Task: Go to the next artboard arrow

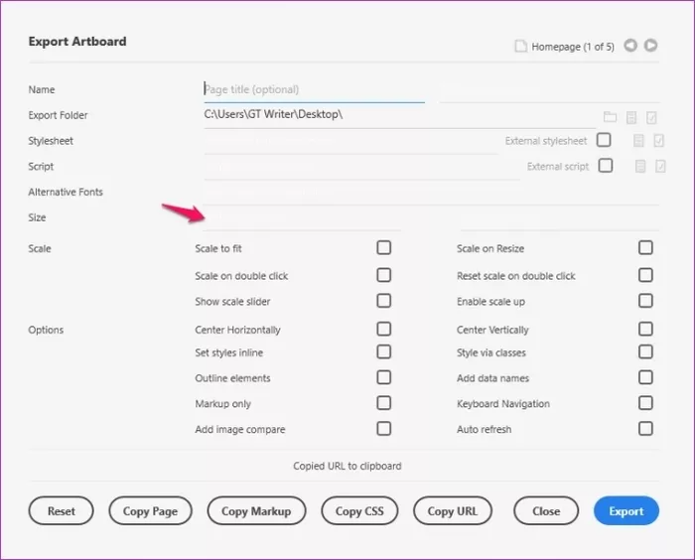Action: [x=650, y=46]
